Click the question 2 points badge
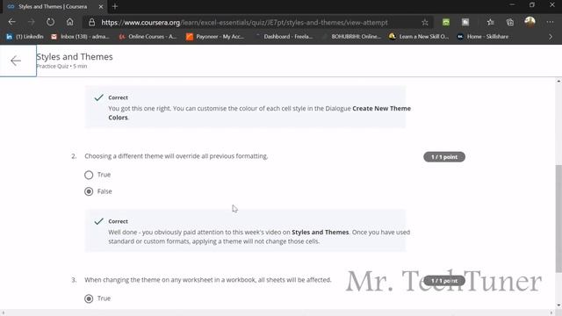Screen dimensions: 562x316 444,157
